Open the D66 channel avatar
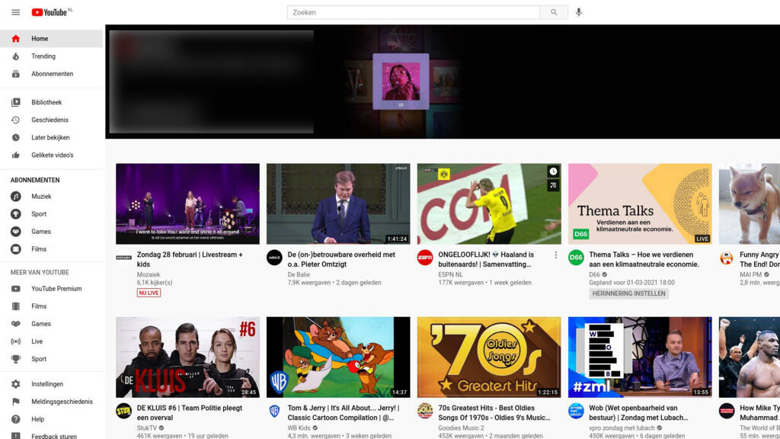Image resolution: width=780 pixels, height=439 pixels. coord(576,258)
